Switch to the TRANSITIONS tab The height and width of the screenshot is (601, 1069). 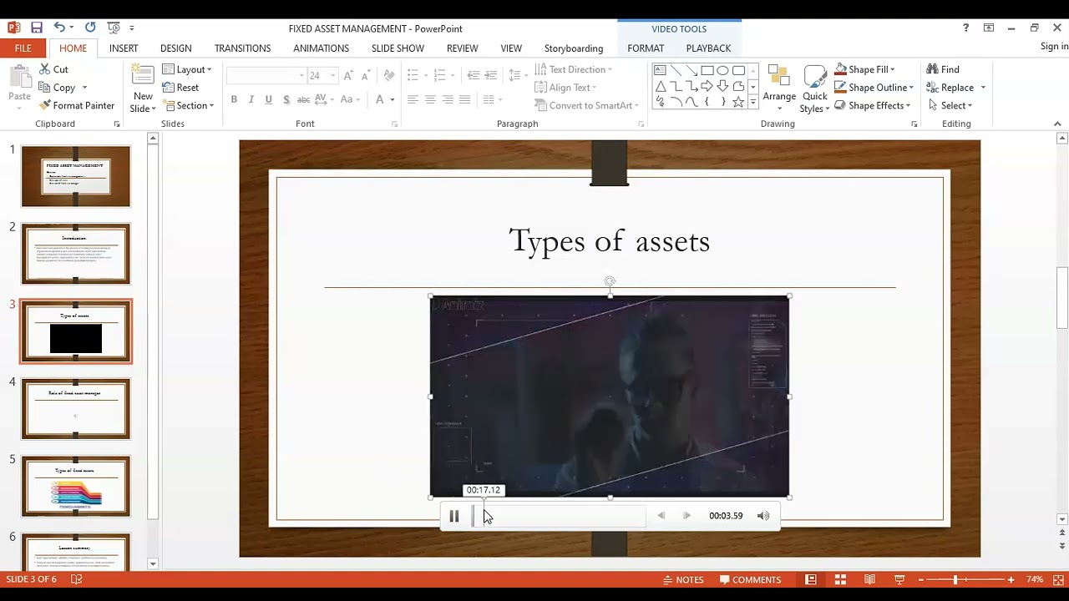(242, 48)
